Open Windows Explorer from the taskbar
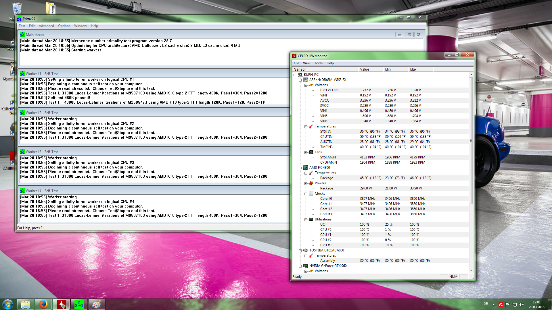Screen dimensions: 552x310 [x=26, y=304]
